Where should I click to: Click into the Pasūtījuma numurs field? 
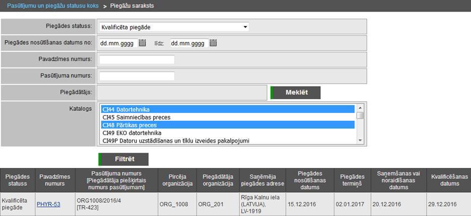[137, 76]
